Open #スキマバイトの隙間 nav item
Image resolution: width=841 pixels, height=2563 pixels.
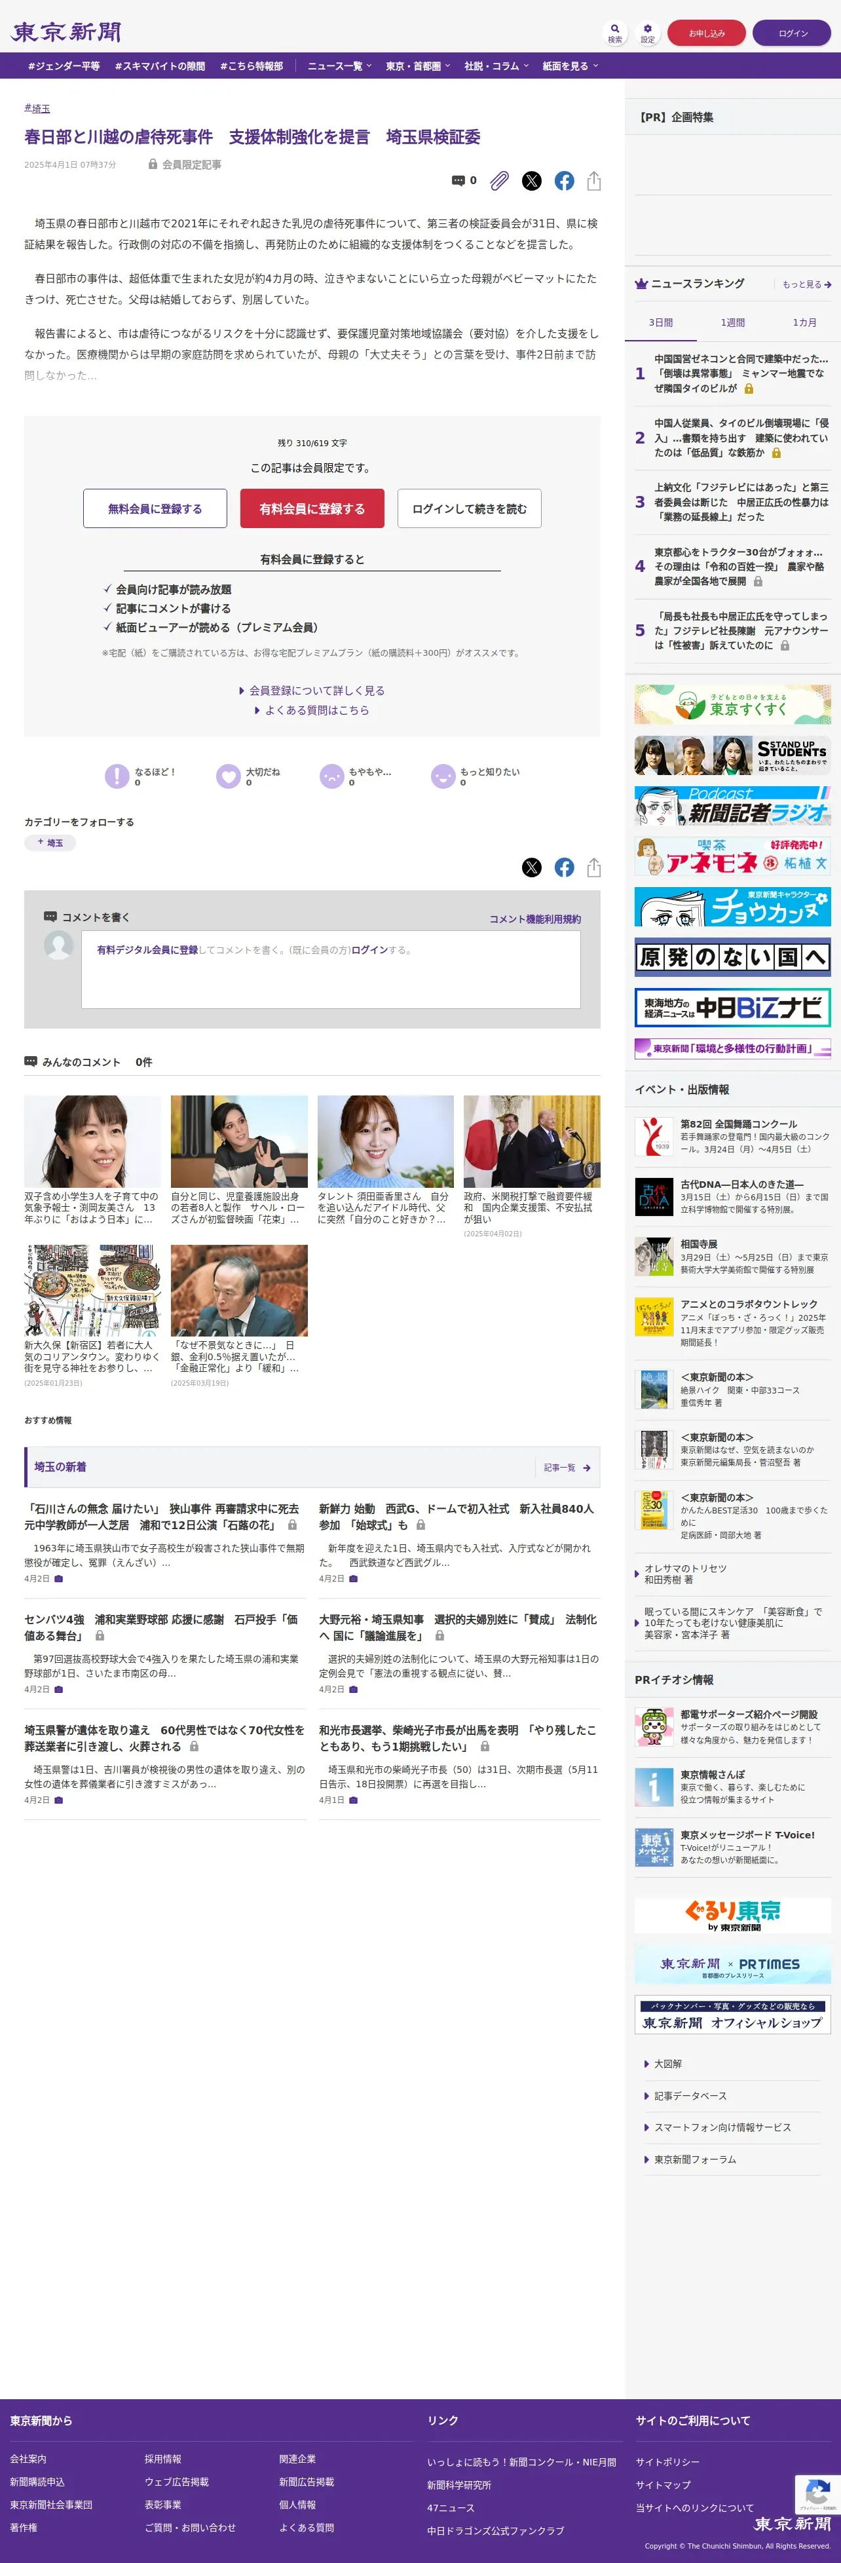point(160,66)
